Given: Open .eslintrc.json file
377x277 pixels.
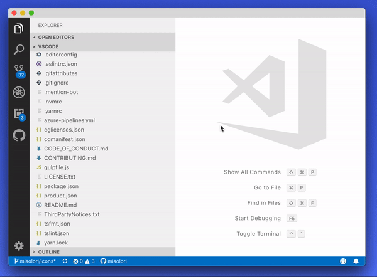Looking at the screenshot, I should [x=102, y=64].
